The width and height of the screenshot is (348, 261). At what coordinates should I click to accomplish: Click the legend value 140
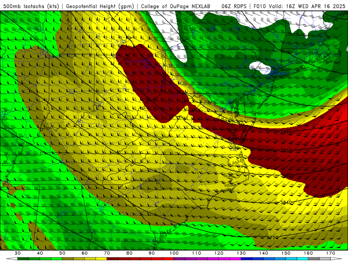[264, 253]
